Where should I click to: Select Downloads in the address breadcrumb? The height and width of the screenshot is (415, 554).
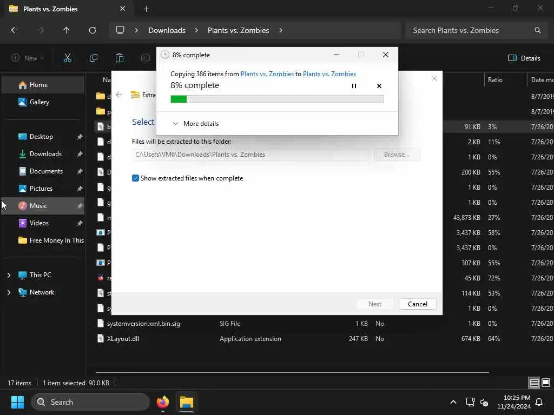167,30
